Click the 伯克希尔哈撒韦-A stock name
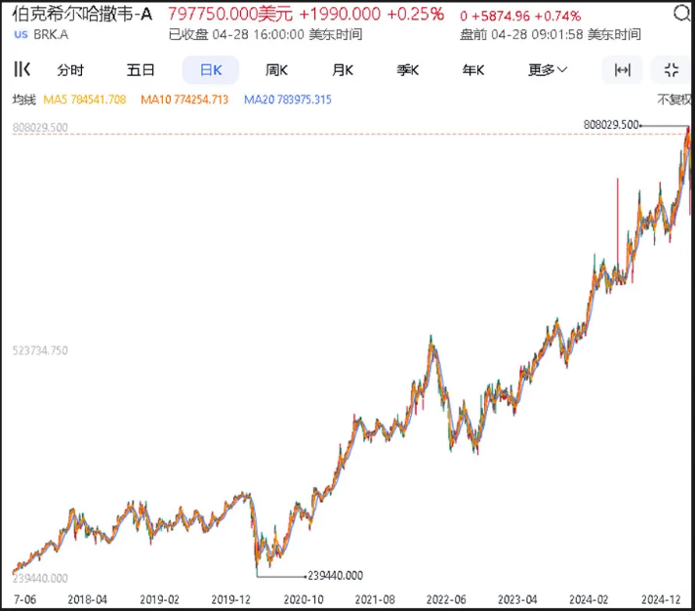The image size is (695, 611). (x=83, y=14)
